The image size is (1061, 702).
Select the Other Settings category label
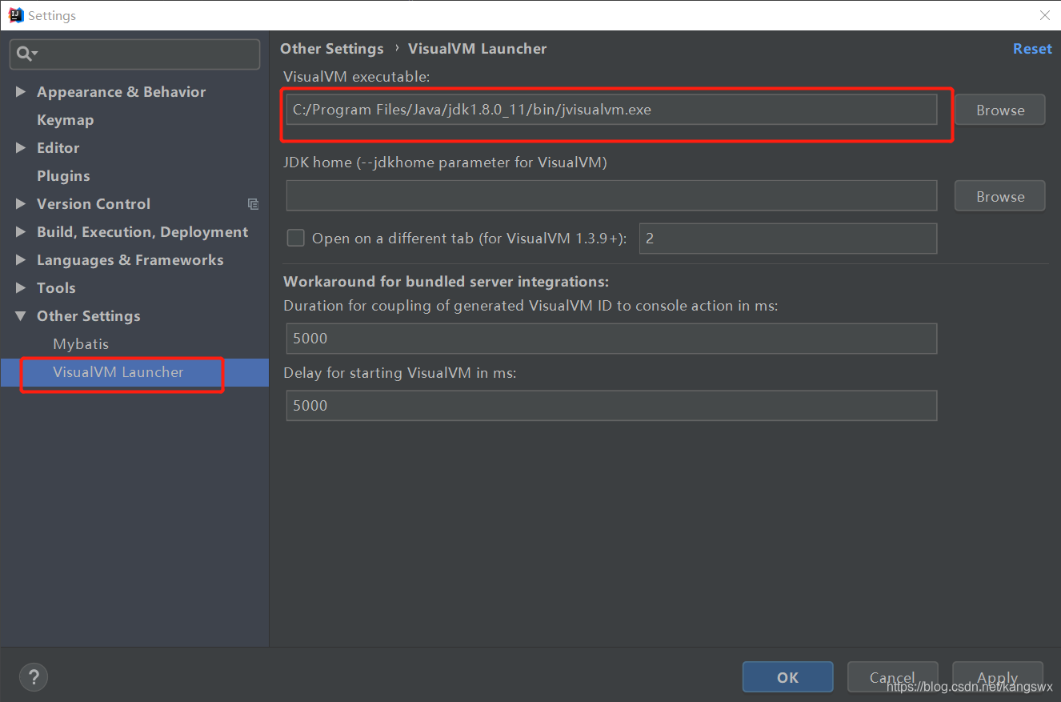88,316
